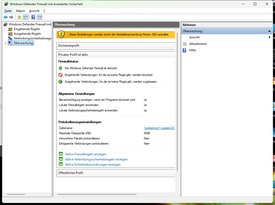The height and width of the screenshot is (205, 275).
Task: Click the Allgemeine Einstellungen heading
Action: pyautogui.click(x=76, y=94)
